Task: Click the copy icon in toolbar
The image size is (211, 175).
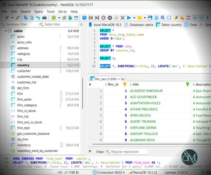Action: coord(26,18)
